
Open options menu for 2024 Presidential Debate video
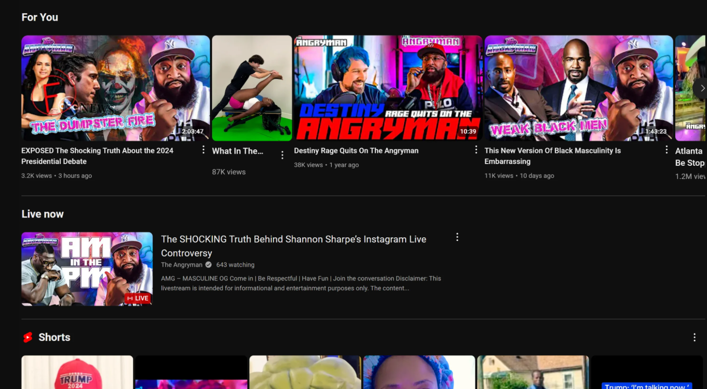203,150
